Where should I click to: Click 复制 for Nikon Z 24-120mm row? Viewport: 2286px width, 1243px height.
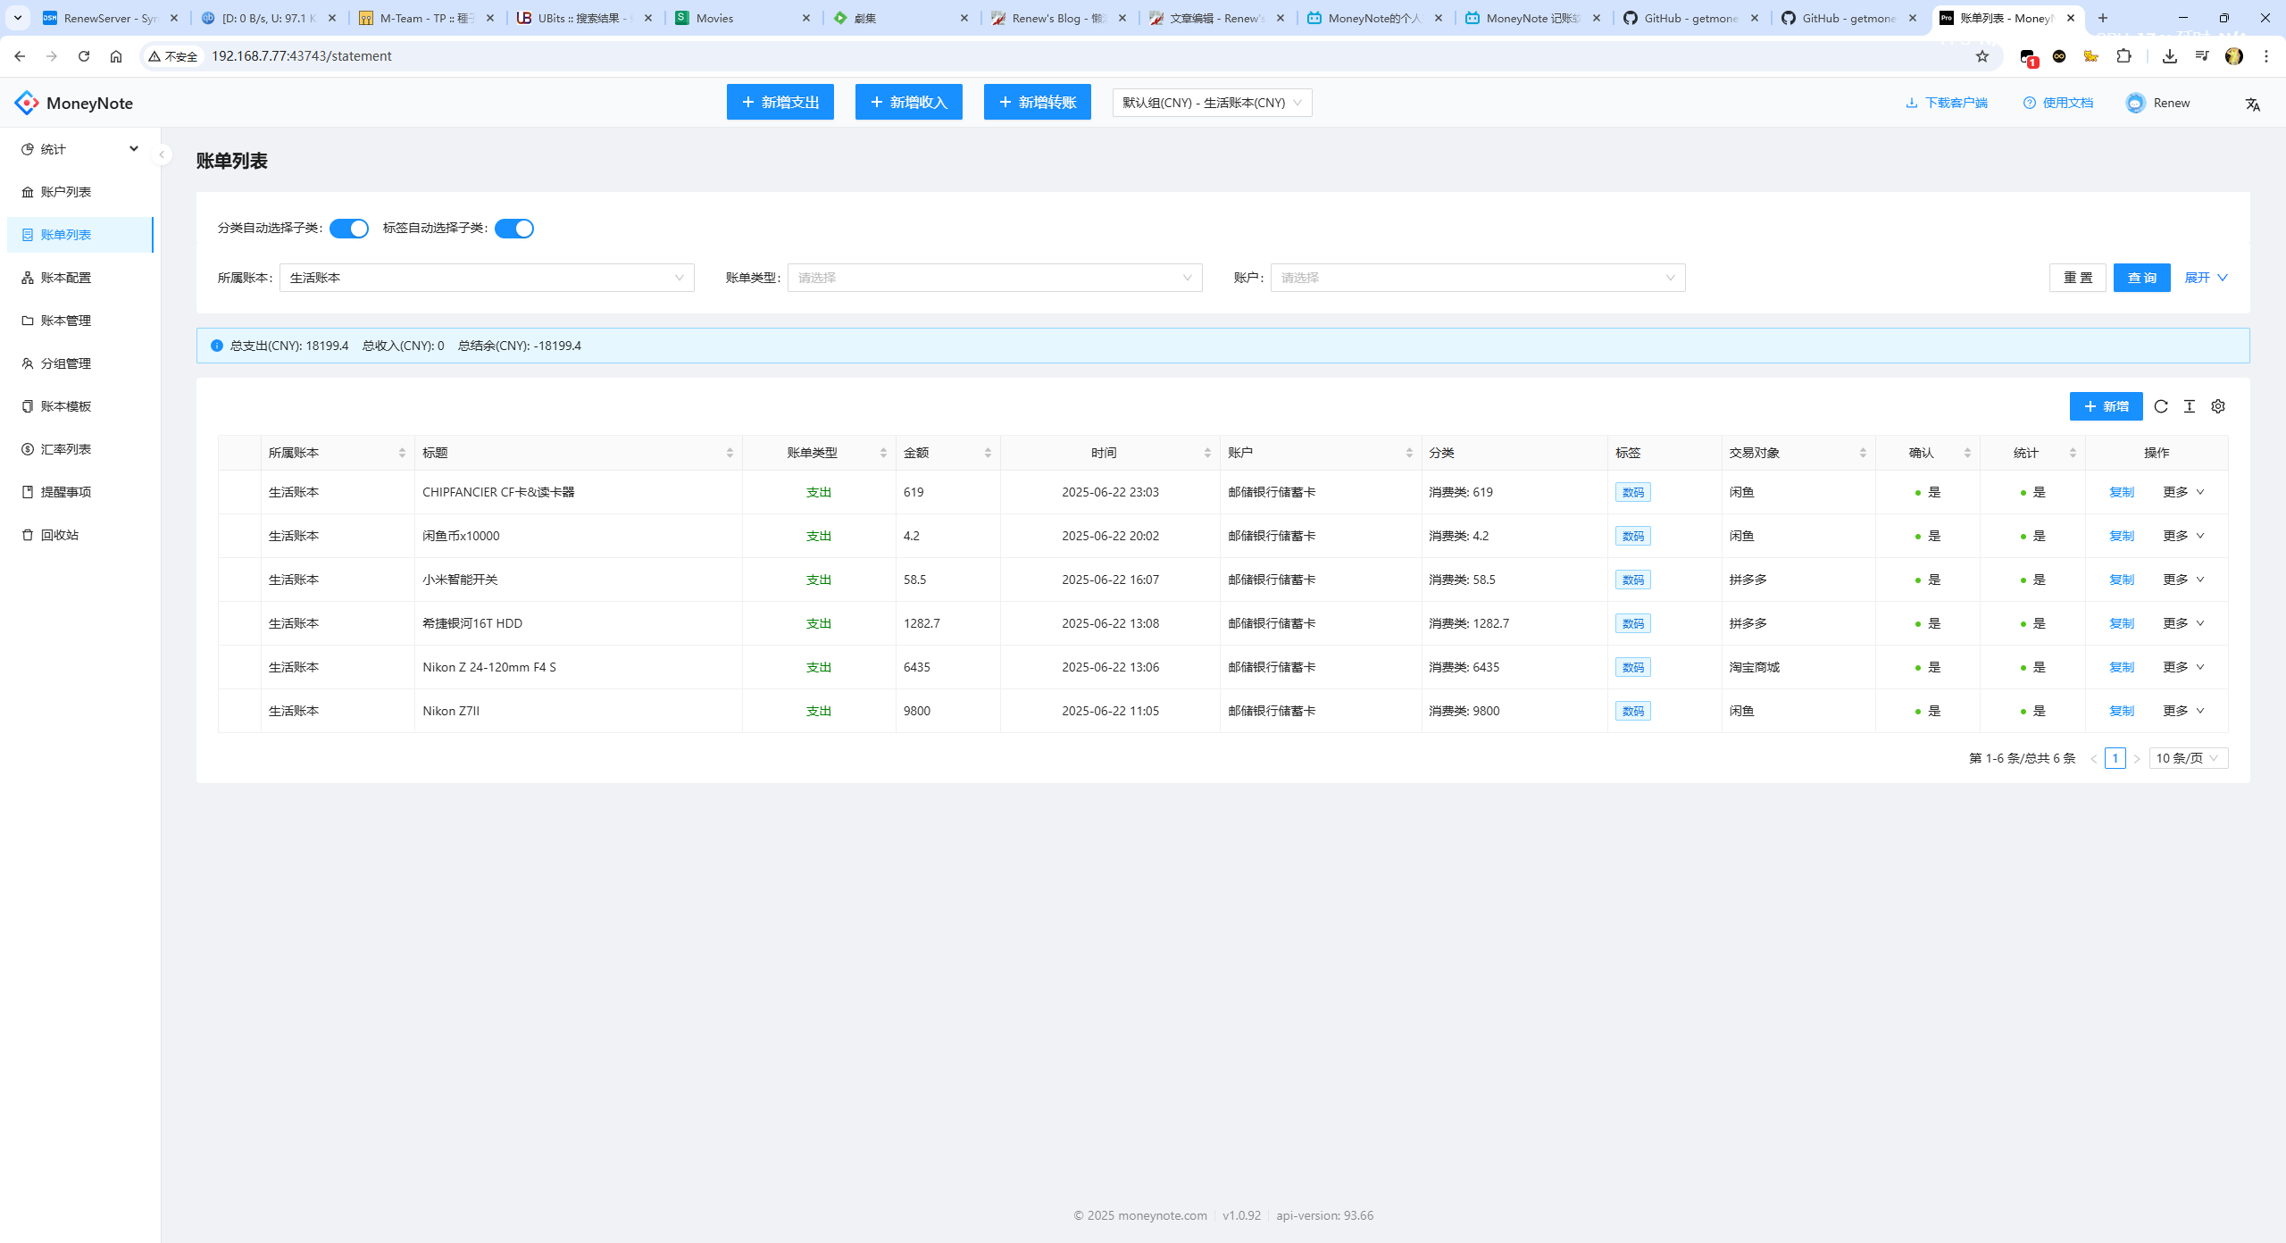tap(2122, 667)
